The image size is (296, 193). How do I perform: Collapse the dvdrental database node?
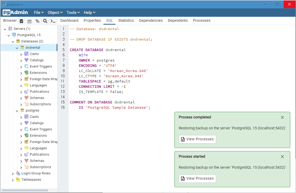17,48
